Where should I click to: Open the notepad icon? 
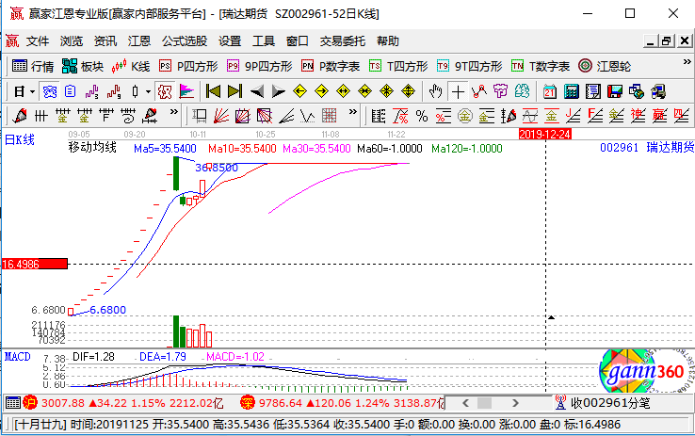(x=593, y=91)
